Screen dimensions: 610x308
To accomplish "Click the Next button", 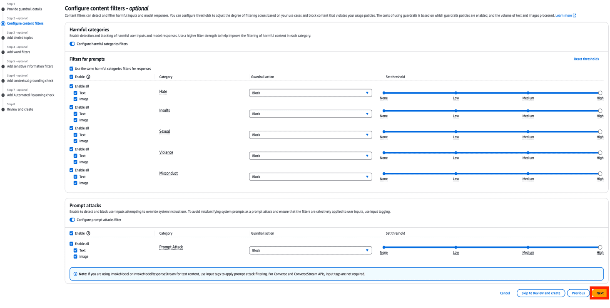I will 599,293.
